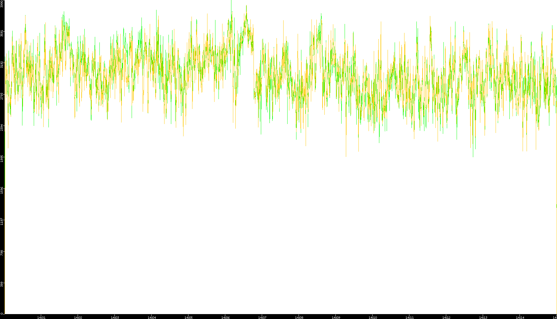Click the 14:08 time axis label
557x319 pixels.
click(x=299, y=317)
